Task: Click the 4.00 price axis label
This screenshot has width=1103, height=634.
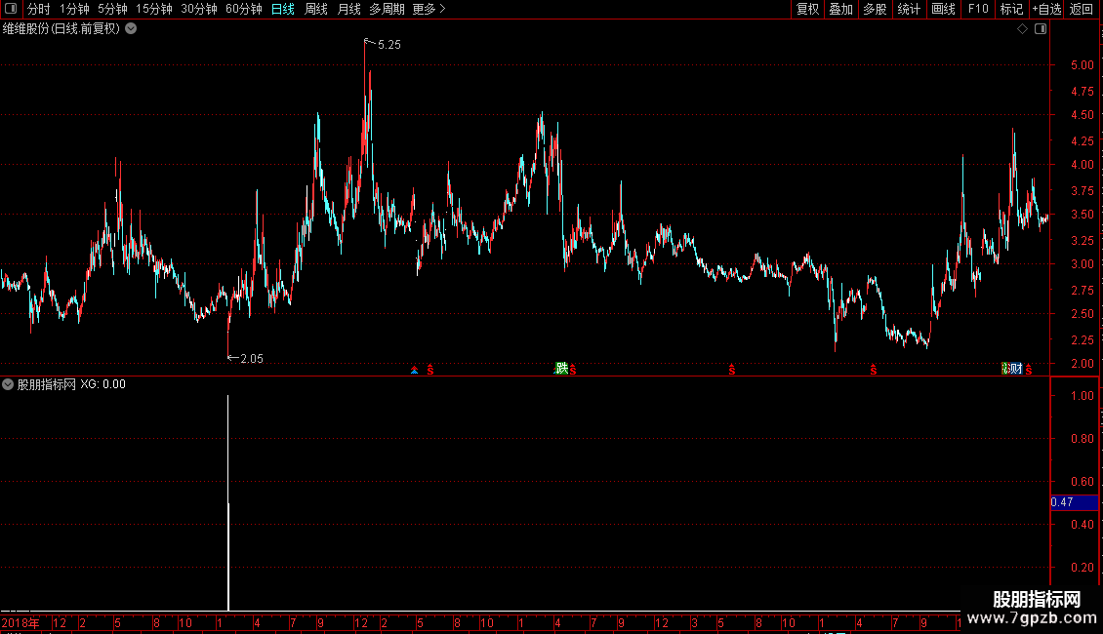Action: click(1082, 165)
